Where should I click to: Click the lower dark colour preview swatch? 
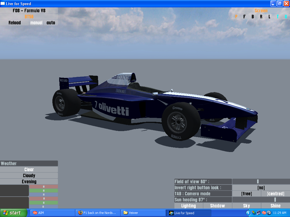14,203
